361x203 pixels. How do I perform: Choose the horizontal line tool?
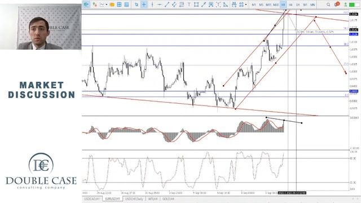click(x=159, y=5)
